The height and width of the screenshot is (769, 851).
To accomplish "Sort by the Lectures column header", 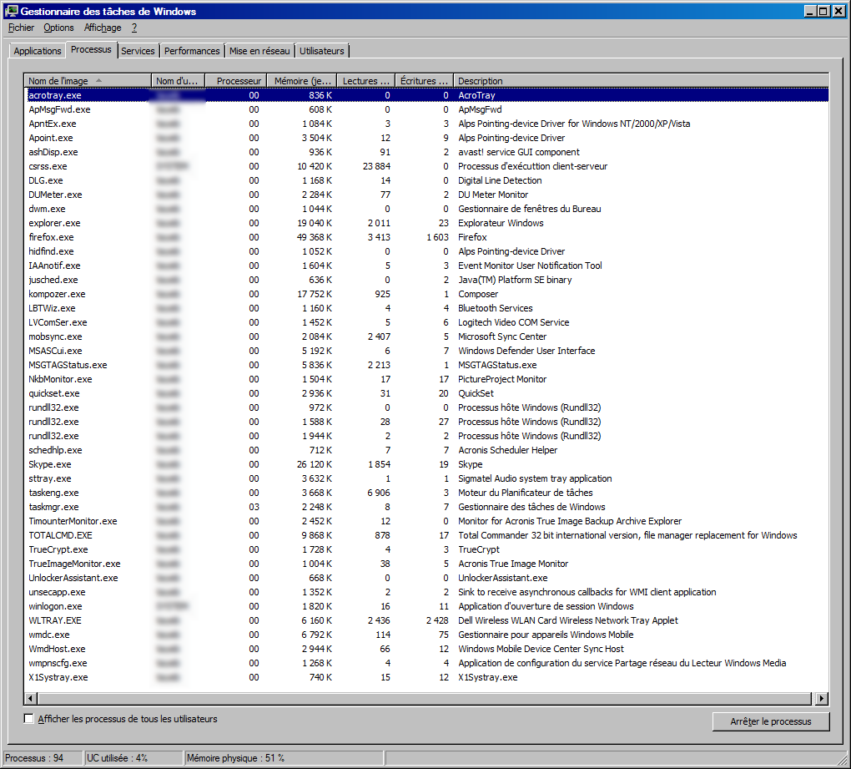I will click(x=365, y=81).
